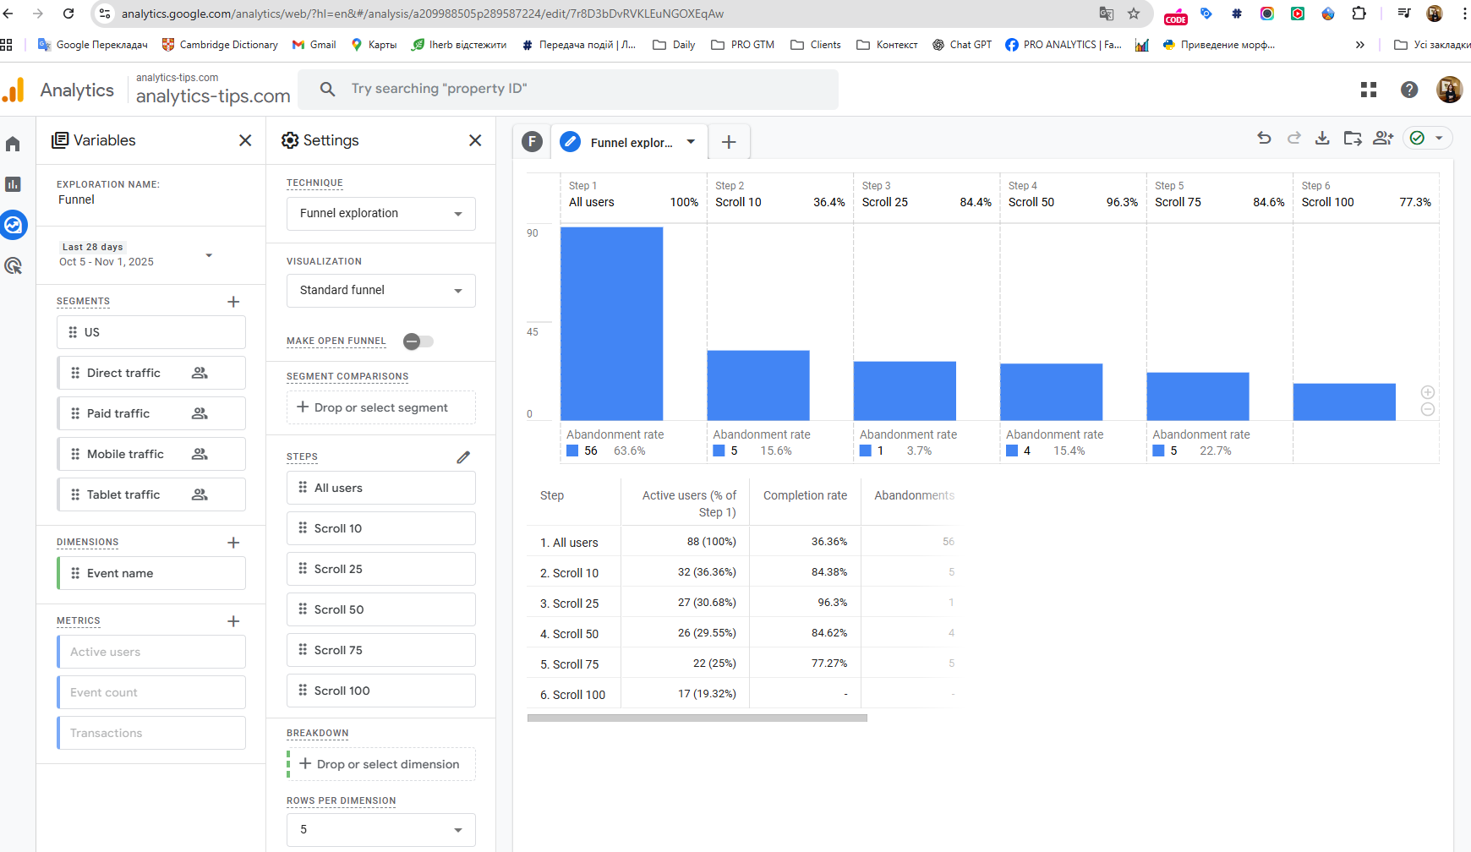1471x852 pixels.
Task: Add a new exploration tab
Action: point(729,142)
